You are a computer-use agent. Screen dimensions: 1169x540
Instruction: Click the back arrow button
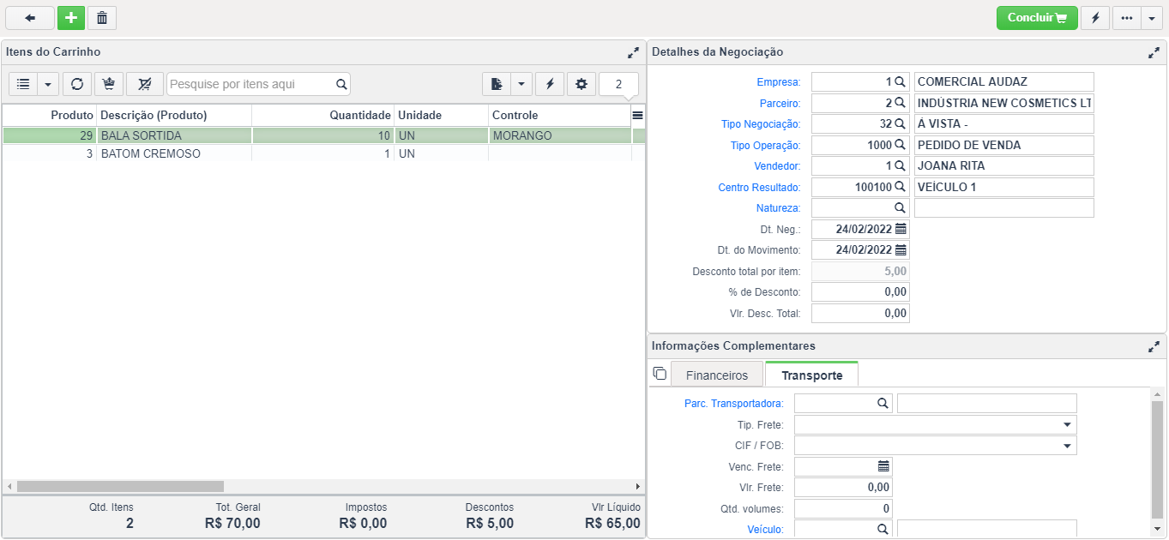click(30, 17)
